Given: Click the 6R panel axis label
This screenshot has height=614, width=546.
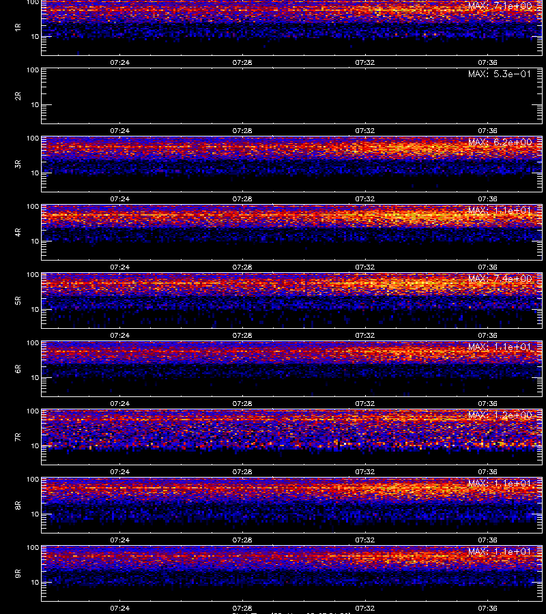Looking at the screenshot, I should [18, 369].
